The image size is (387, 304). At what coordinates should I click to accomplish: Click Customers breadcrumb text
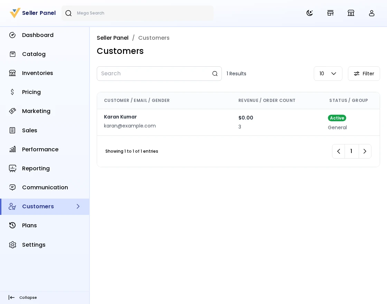tap(154, 38)
